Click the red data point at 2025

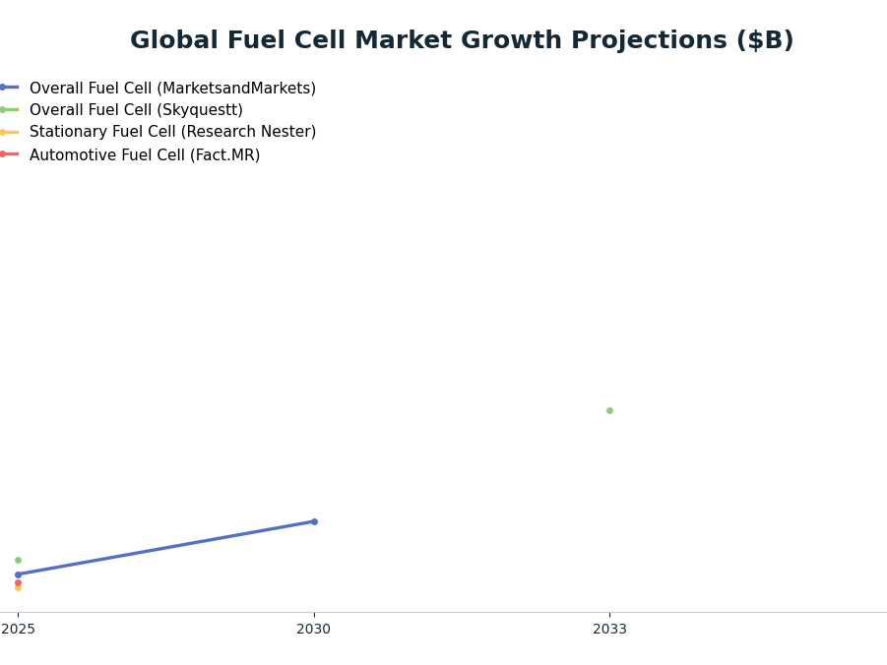coord(18,582)
